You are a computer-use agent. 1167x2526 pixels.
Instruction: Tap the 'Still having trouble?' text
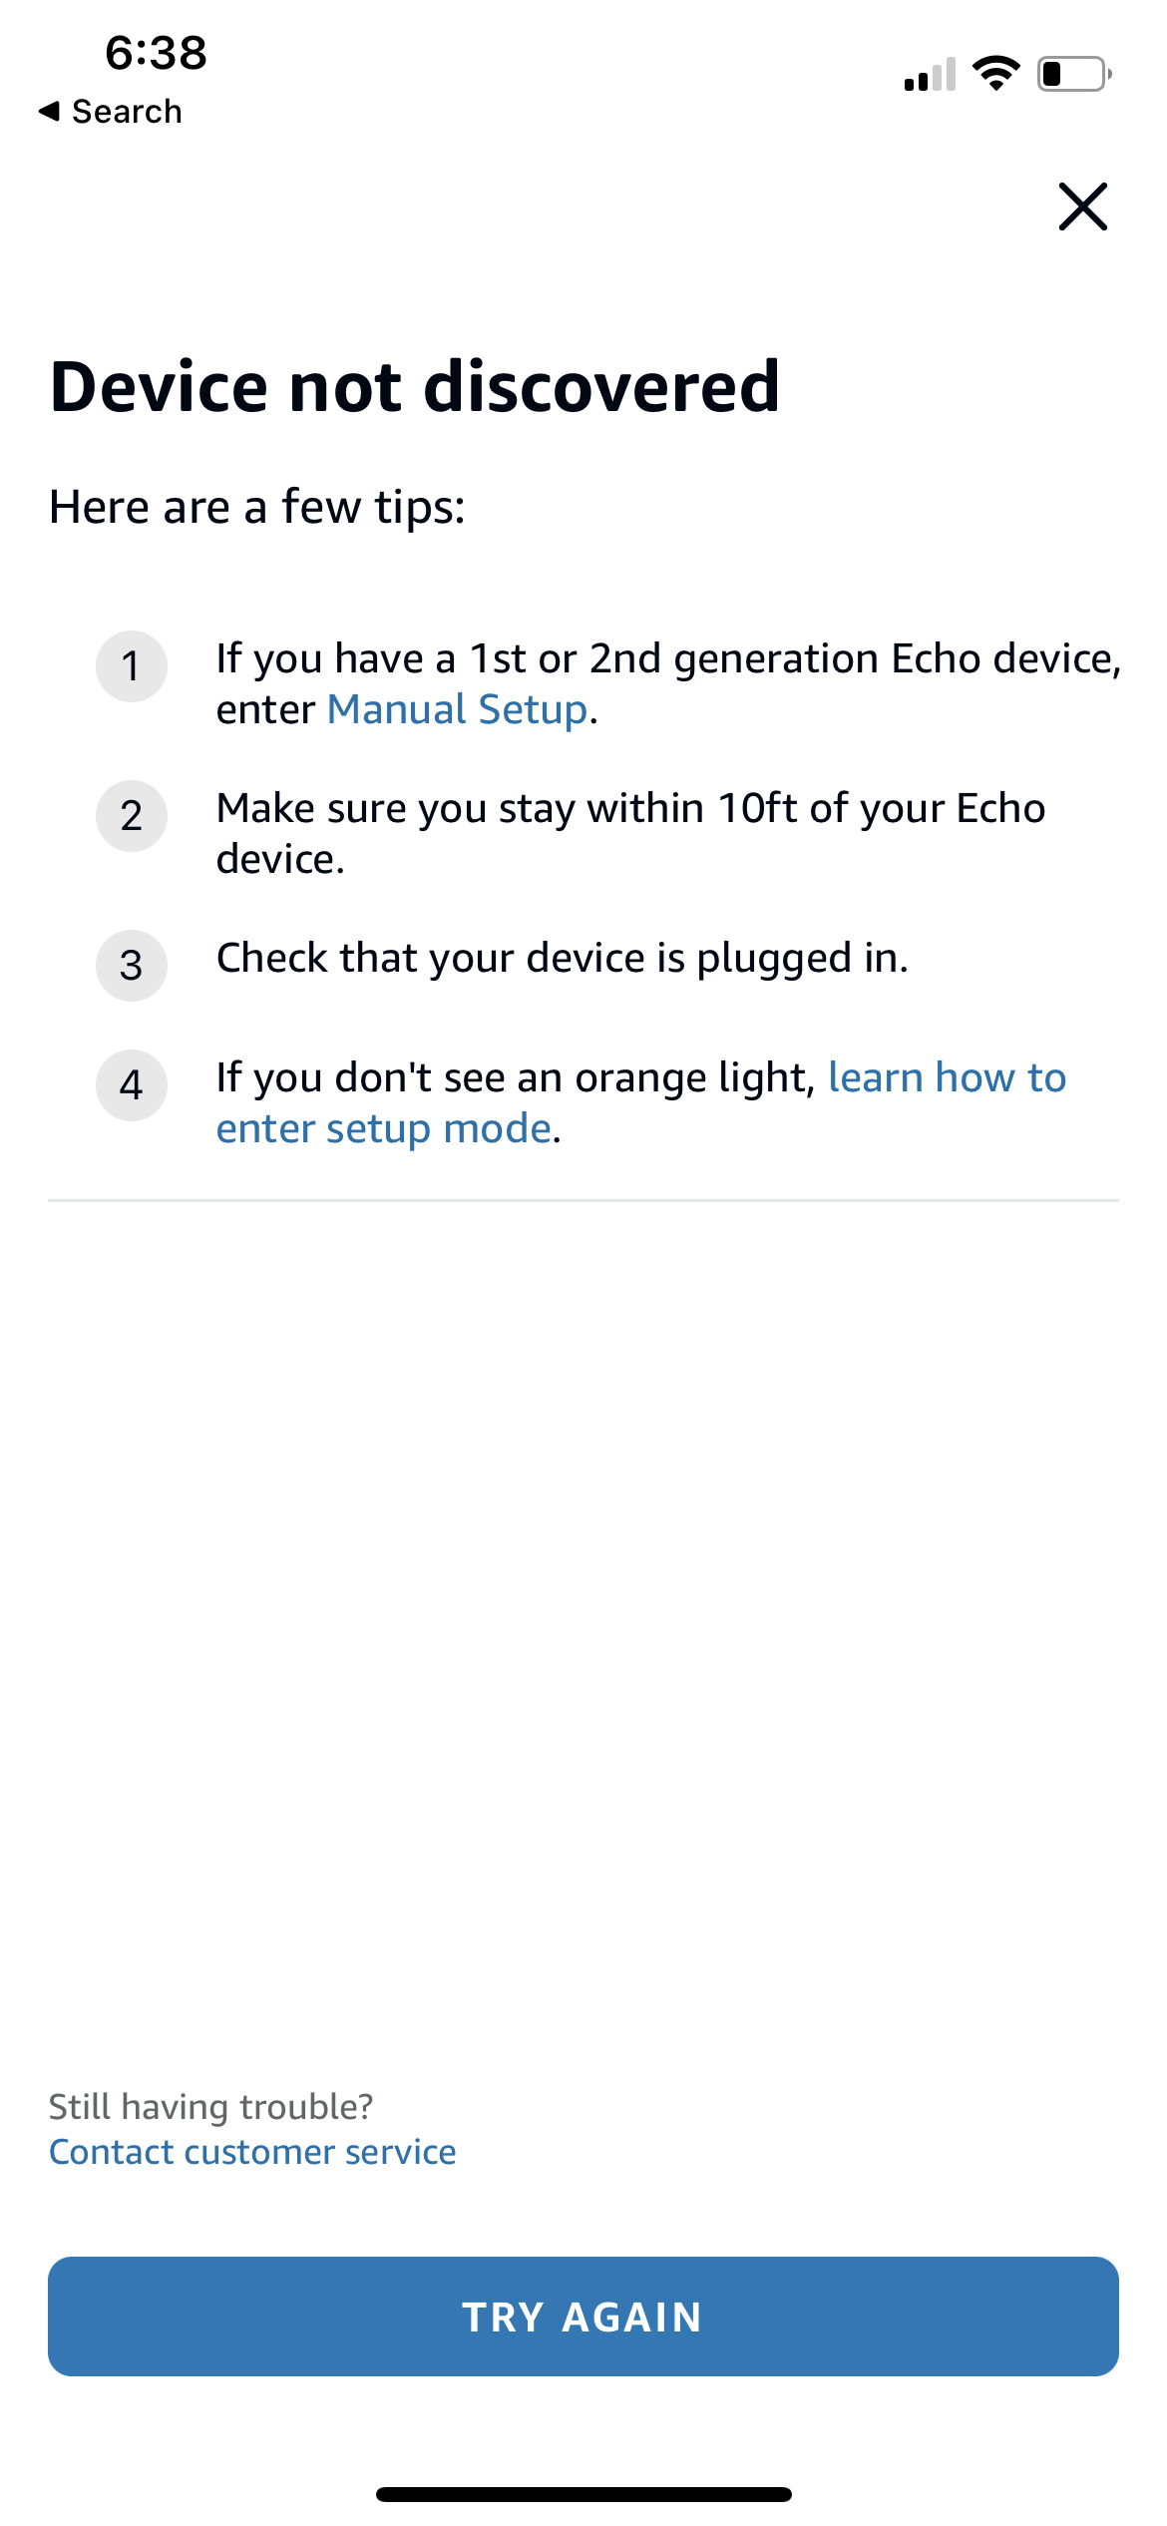[210, 2106]
